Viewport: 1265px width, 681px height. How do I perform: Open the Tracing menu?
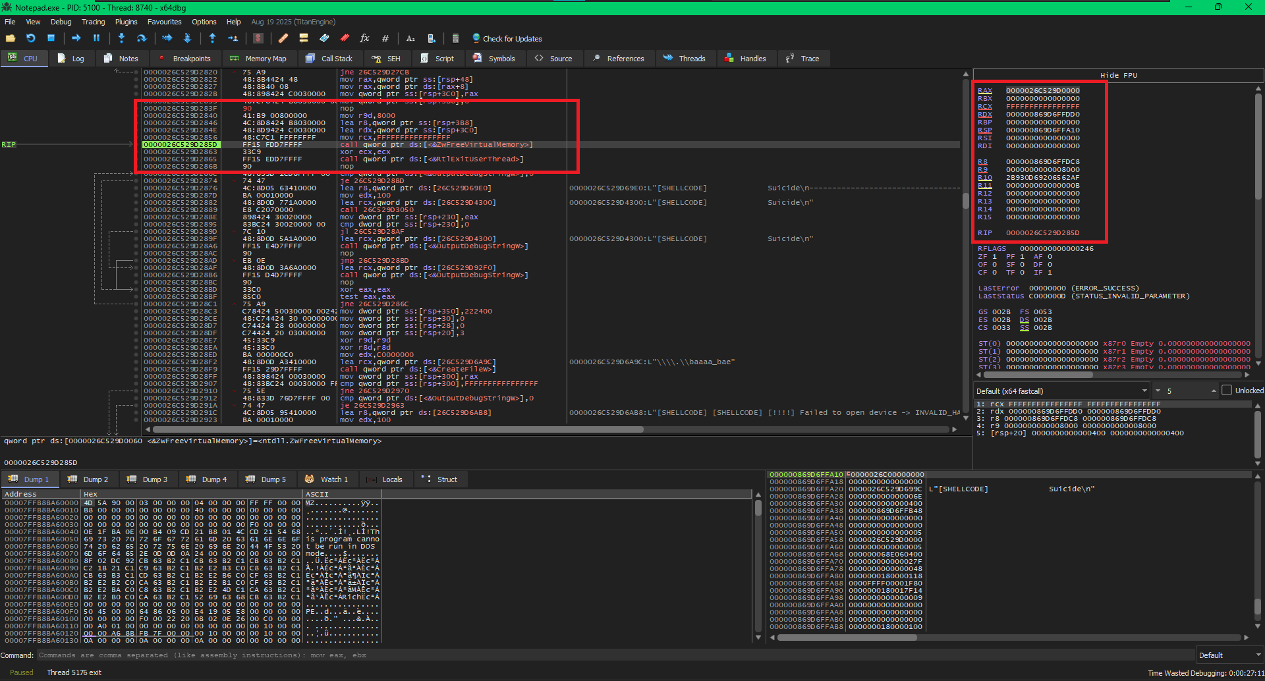pyautogui.click(x=93, y=22)
